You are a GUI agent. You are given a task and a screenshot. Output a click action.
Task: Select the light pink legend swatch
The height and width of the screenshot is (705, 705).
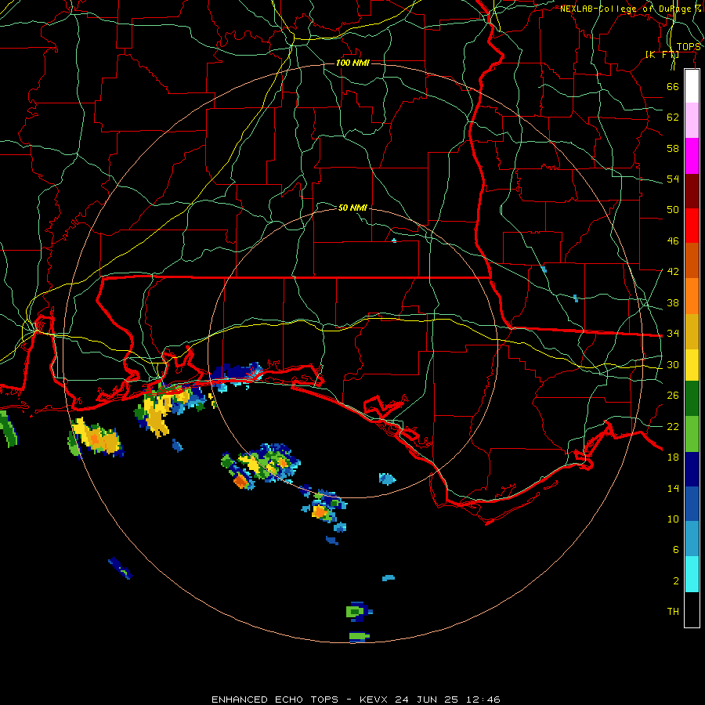point(692,121)
